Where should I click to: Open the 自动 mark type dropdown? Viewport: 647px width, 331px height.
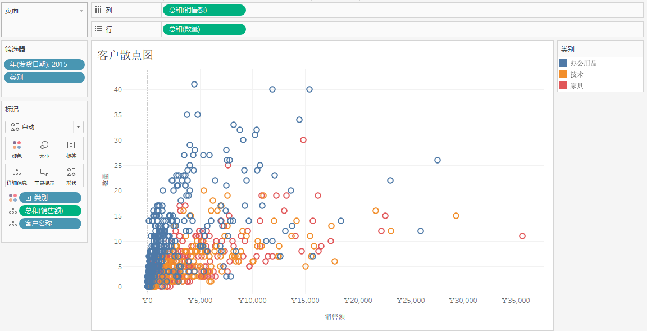tap(78, 127)
